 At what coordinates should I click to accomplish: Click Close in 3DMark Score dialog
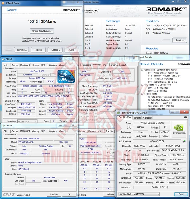pos(72,50)
